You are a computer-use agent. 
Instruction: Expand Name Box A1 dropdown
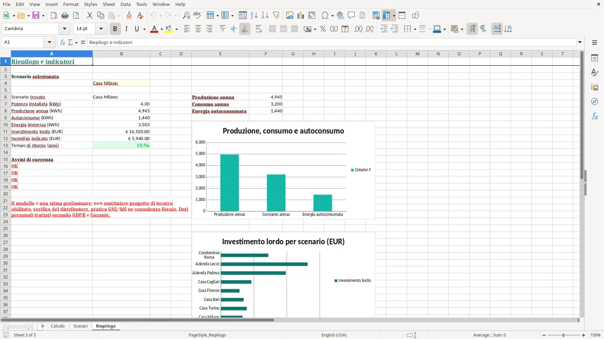[x=49, y=43]
